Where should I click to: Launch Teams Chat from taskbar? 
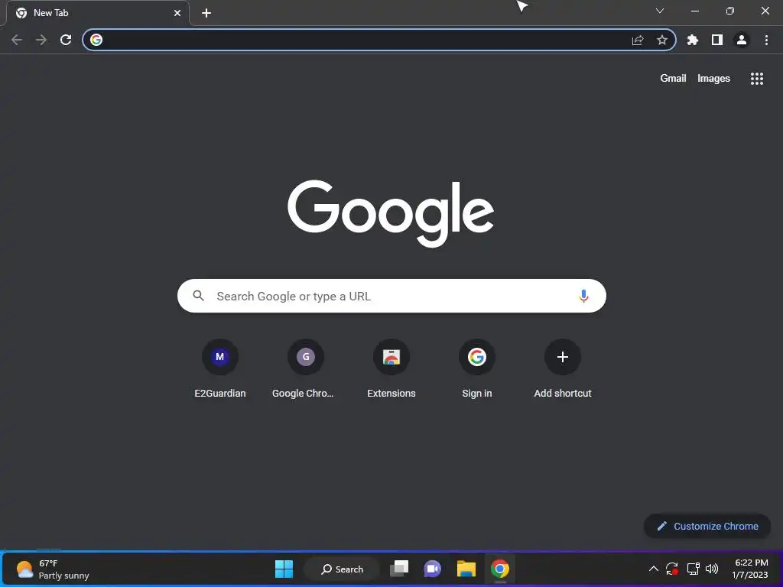tap(433, 569)
